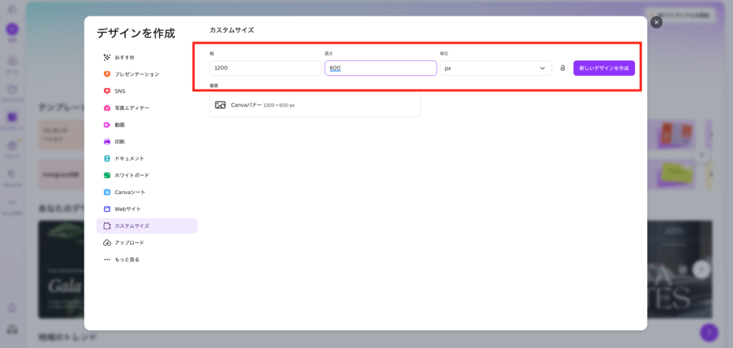
Task: Click 新しいデザインを作成 button
Action: pos(603,68)
